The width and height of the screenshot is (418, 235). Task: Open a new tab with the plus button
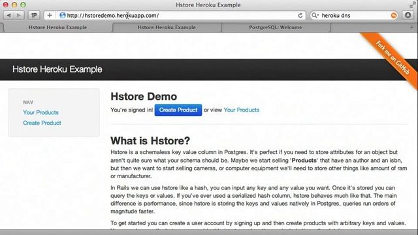[411, 27]
